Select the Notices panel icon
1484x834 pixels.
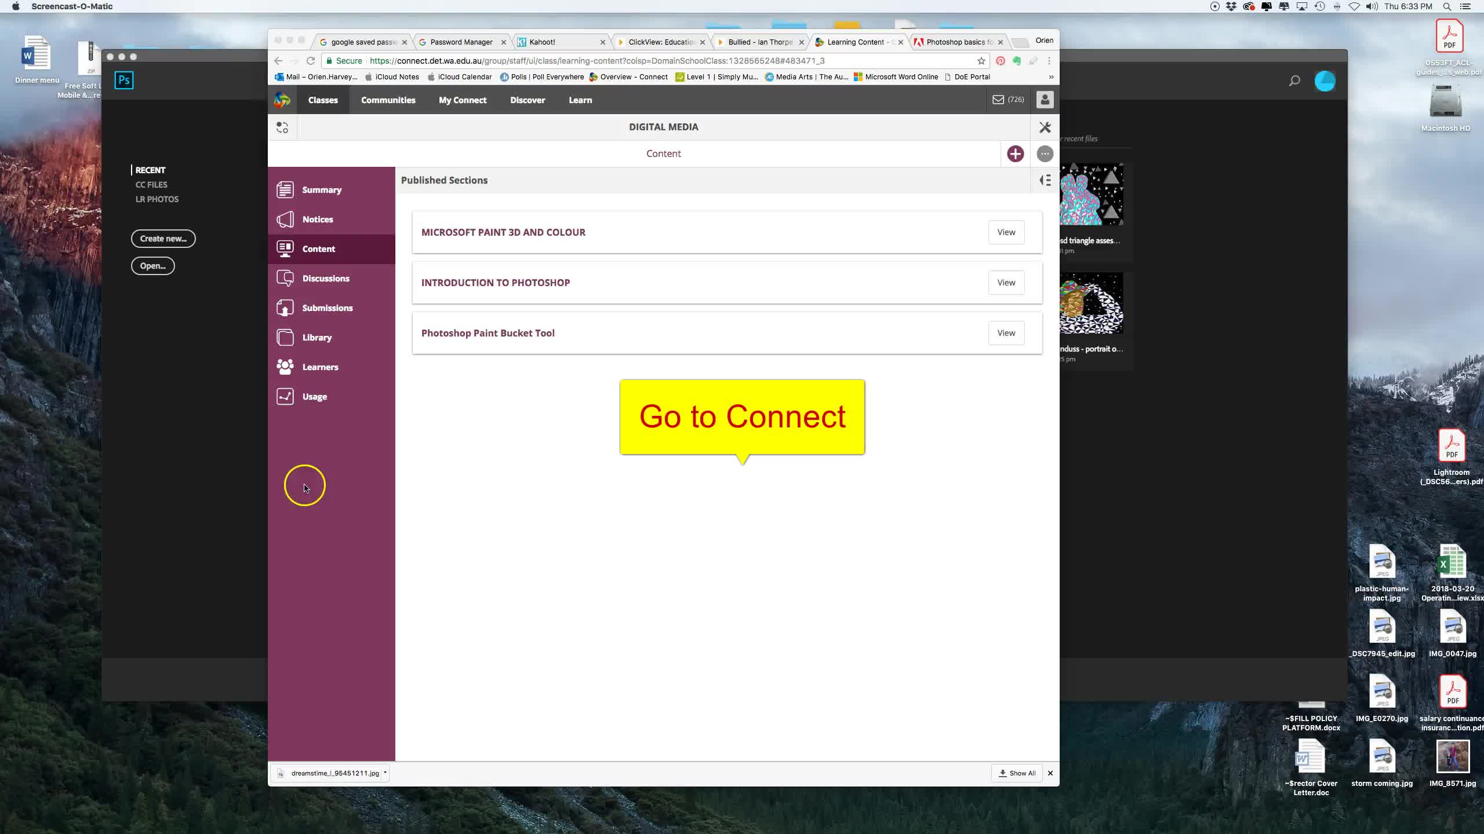tap(285, 218)
